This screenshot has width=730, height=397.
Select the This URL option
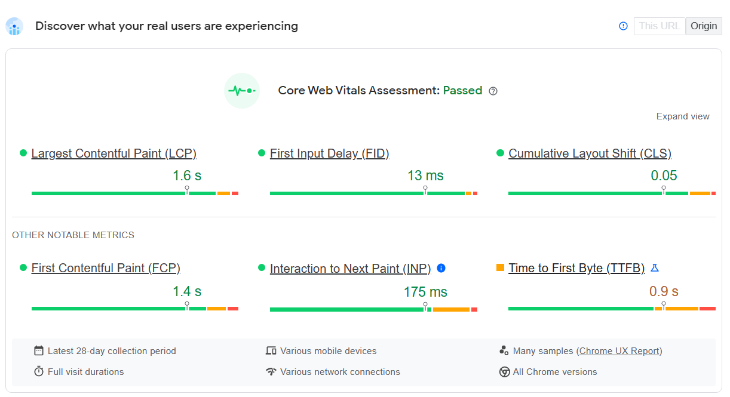(660, 26)
